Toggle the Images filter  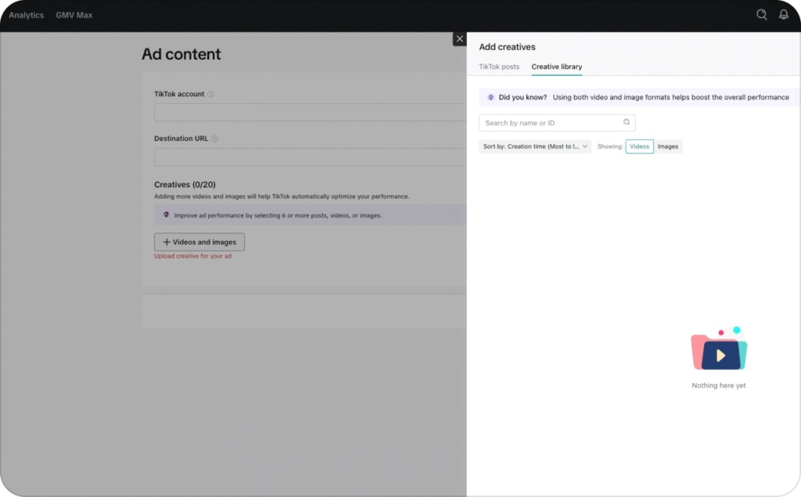click(x=668, y=146)
